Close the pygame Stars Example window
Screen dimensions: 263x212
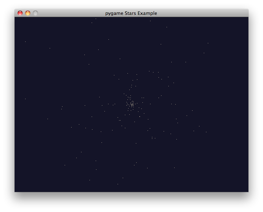tap(20, 13)
